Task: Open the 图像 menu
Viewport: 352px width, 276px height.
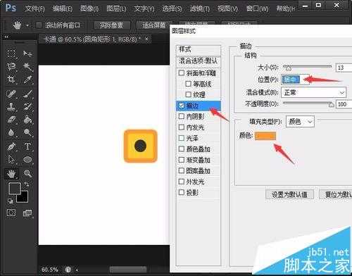Action: 89,8
